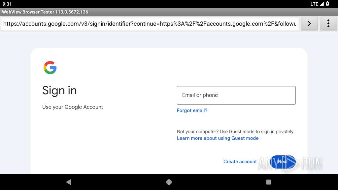Viewport: 338px width, 190px height.
Task: Click the 9:31 clock in status bar
Action: coord(7,4)
